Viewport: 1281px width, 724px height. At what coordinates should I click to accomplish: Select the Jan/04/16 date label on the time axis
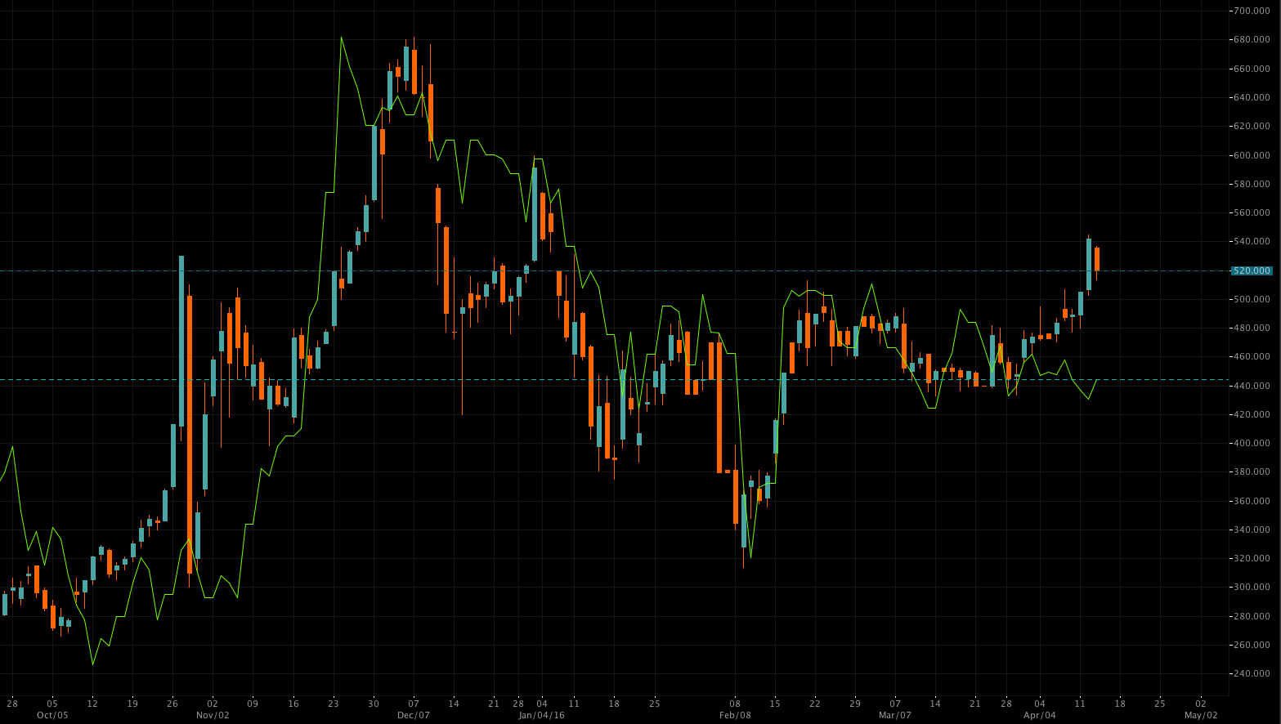pos(542,715)
